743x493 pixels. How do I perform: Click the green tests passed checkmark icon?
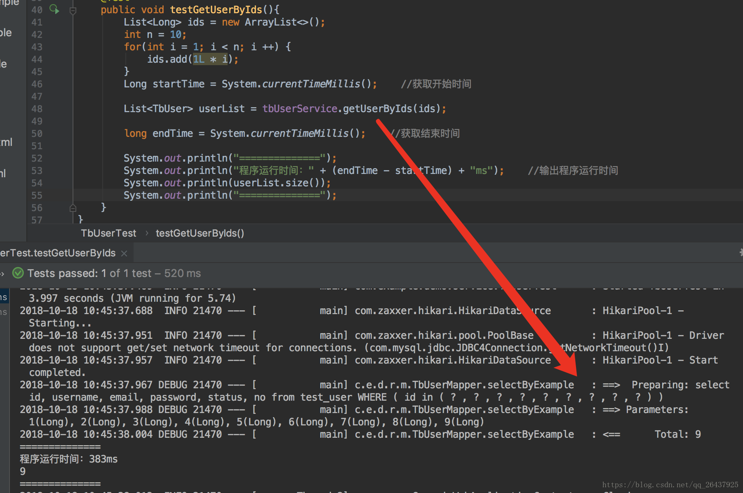pos(18,273)
